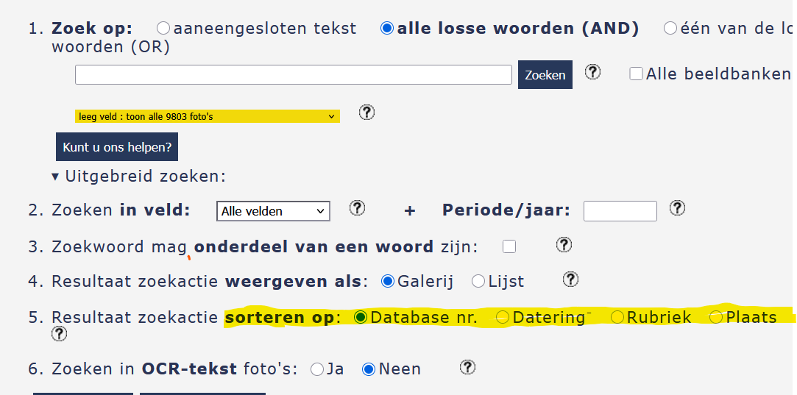Choose Lijst as result display
The width and height of the screenshot is (797, 395).
pyautogui.click(x=478, y=281)
